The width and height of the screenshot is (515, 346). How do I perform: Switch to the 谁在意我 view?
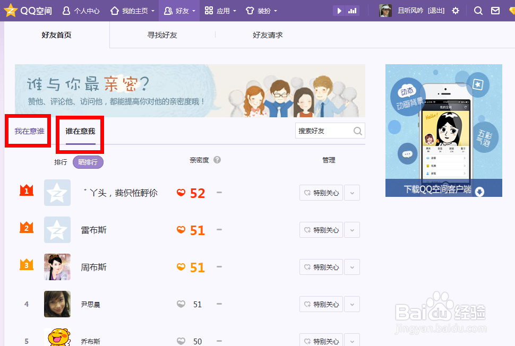click(79, 132)
